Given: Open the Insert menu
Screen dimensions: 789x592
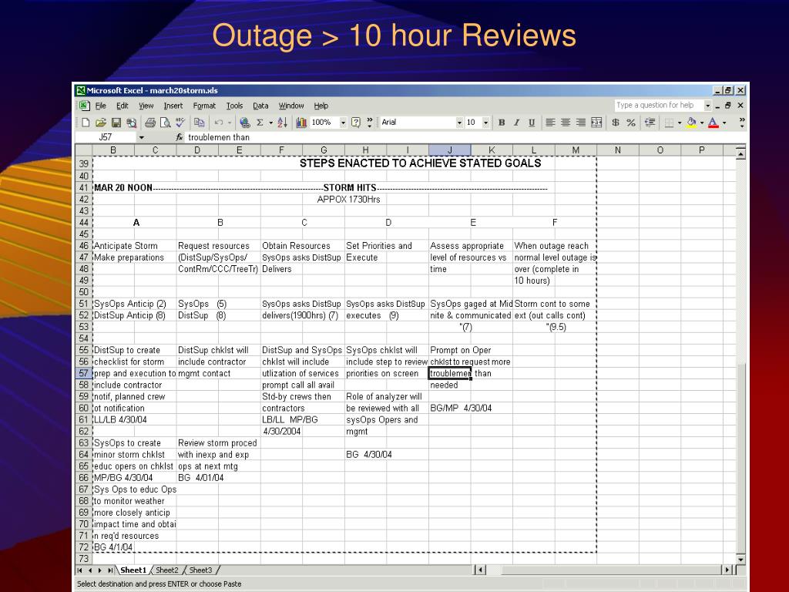Looking at the screenshot, I should (173, 106).
